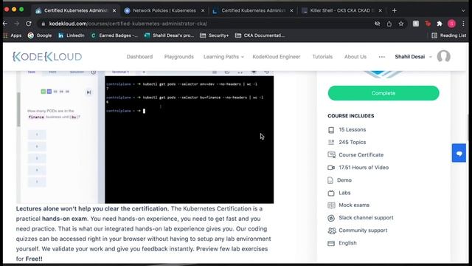Click the 15 Lessons icon
The height and width of the screenshot is (266, 472).
point(331,130)
